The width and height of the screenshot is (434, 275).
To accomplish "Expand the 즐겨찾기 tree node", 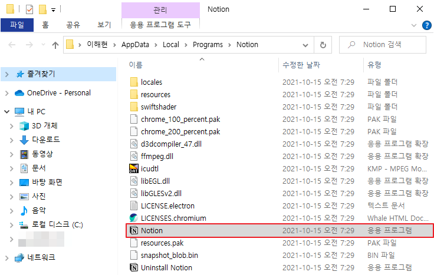I will (x=7, y=74).
